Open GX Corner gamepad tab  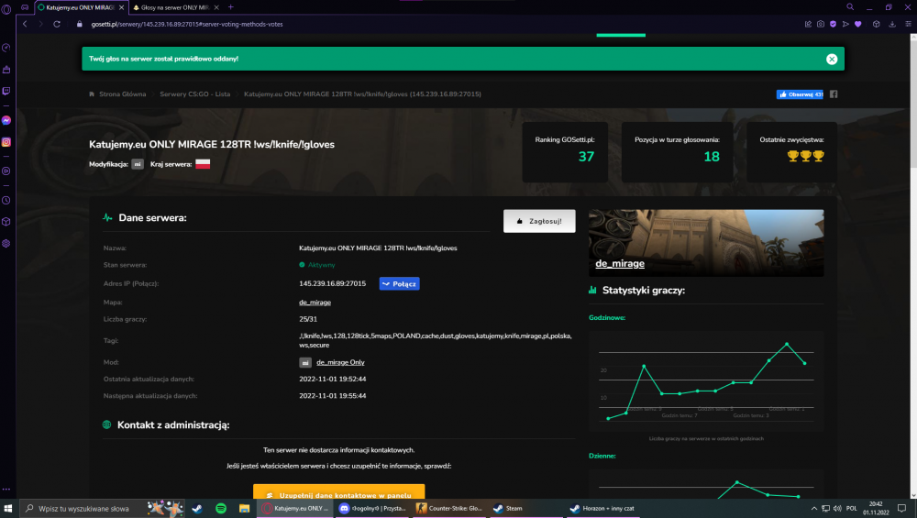pyautogui.click(x=25, y=7)
